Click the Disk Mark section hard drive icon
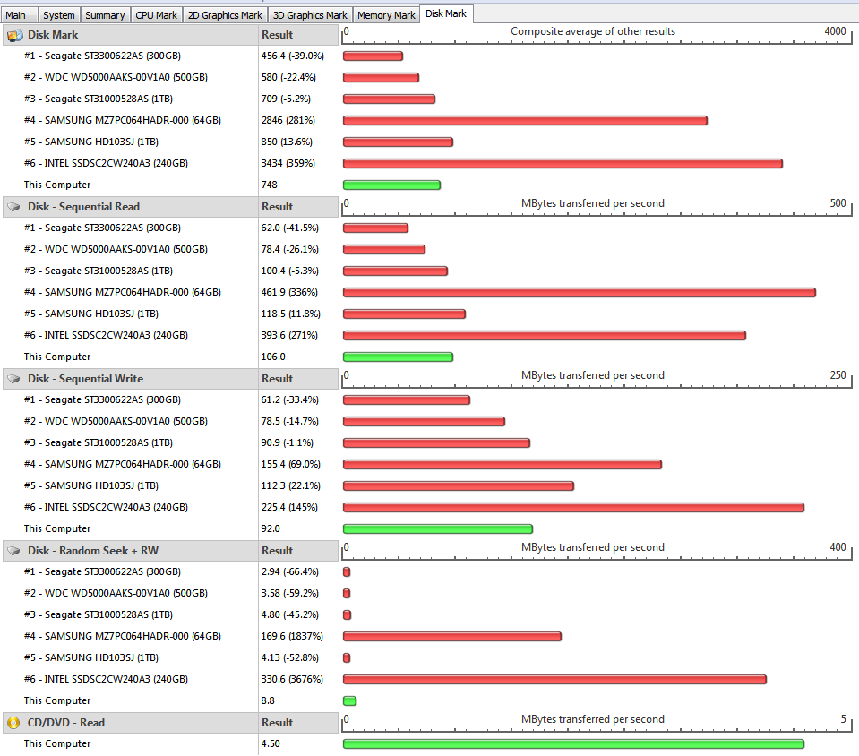Viewport: 859px width, 756px height. click(14, 35)
